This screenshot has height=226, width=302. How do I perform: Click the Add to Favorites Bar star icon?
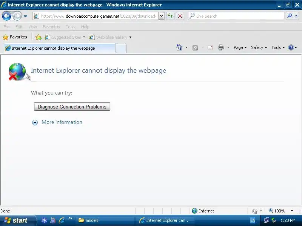click(39, 37)
